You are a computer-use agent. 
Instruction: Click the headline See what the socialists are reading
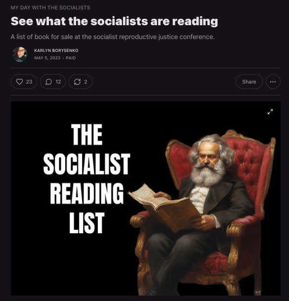pyautogui.click(x=115, y=21)
